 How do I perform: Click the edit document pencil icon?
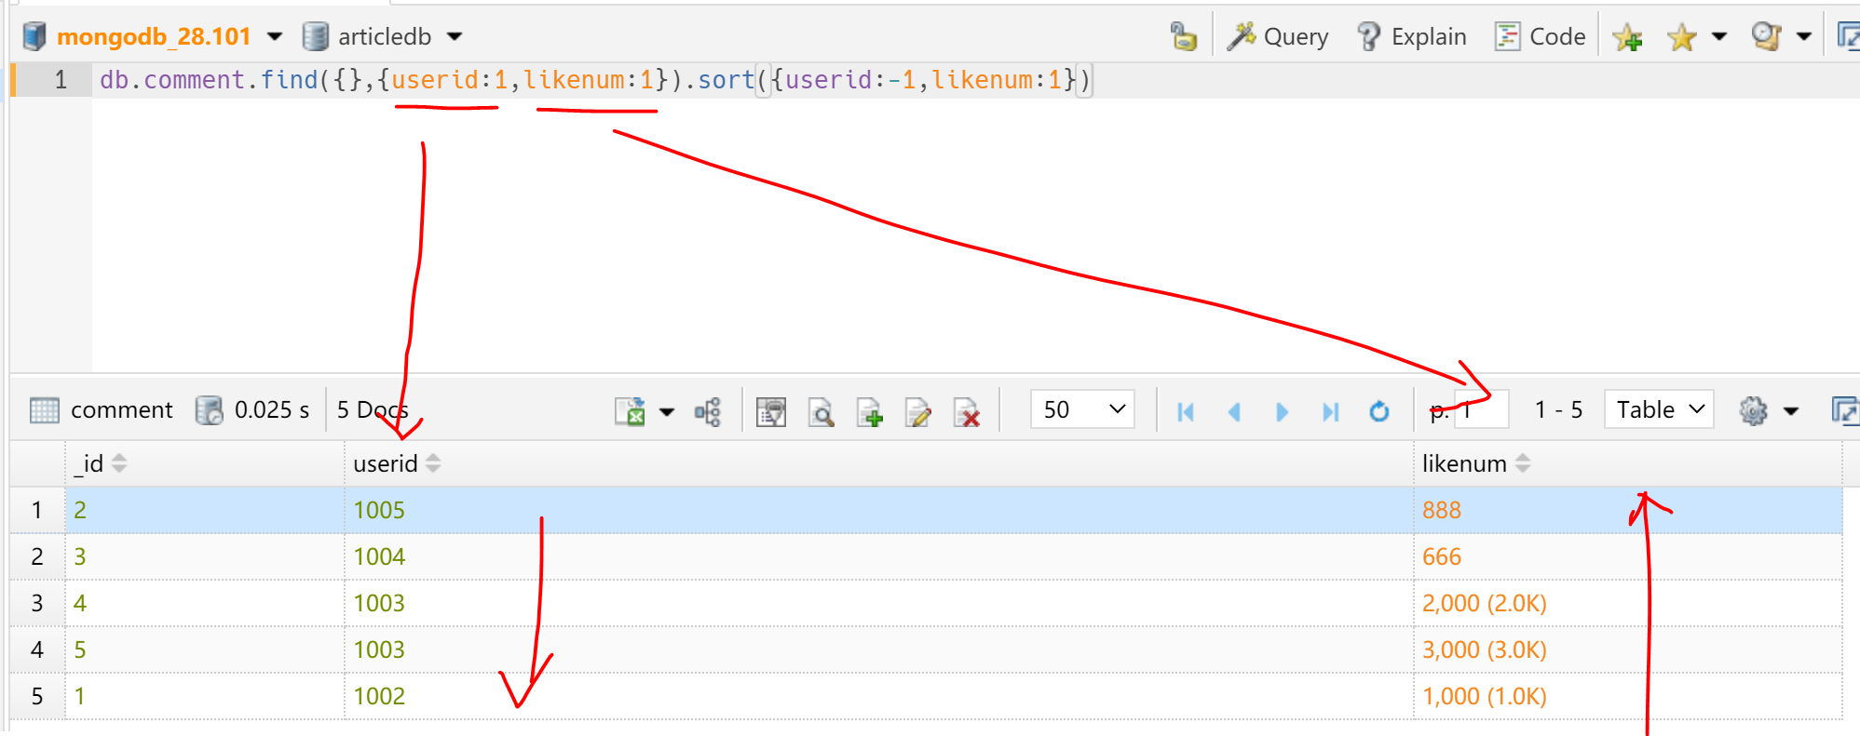917,411
